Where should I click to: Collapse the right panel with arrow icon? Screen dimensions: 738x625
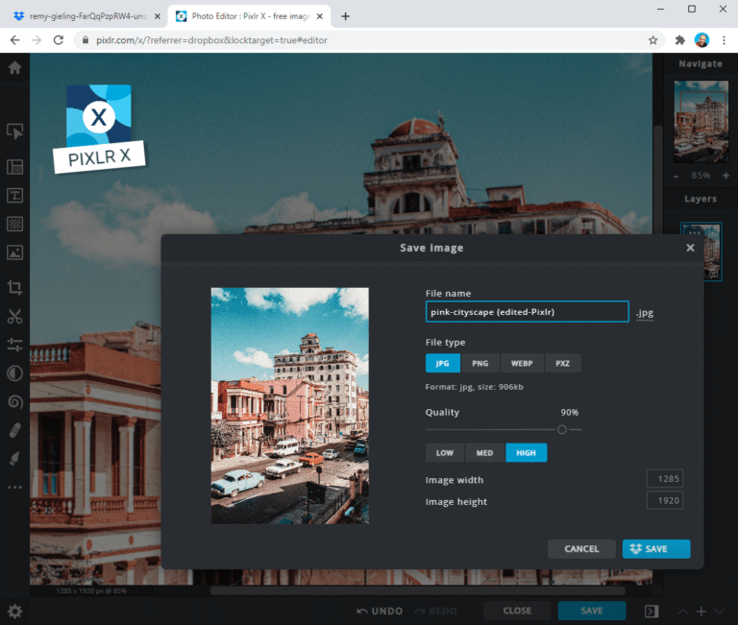(x=652, y=611)
